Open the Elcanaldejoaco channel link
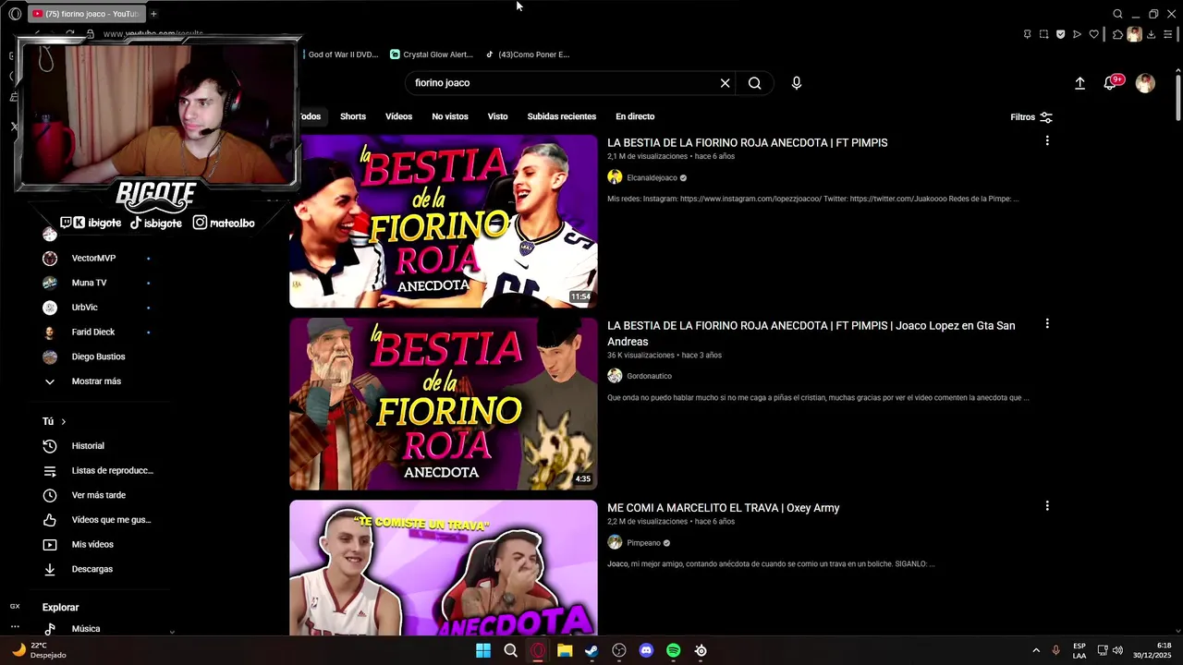The height and width of the screenshot is (665, 1183). pos(652,177)
